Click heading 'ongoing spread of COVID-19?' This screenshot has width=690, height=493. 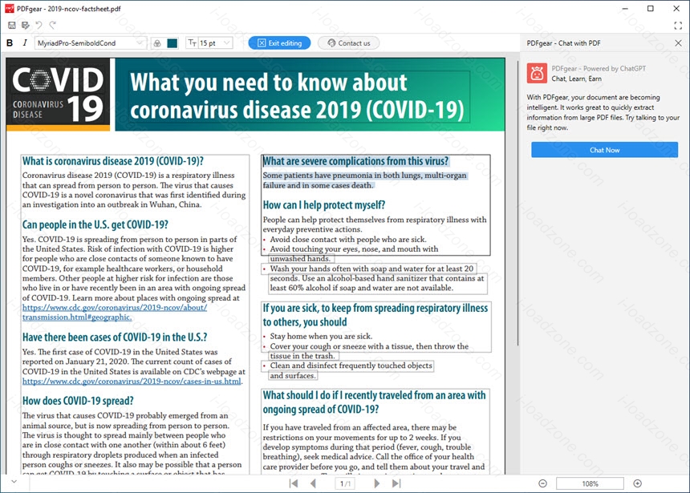click(x=320, y=410)
